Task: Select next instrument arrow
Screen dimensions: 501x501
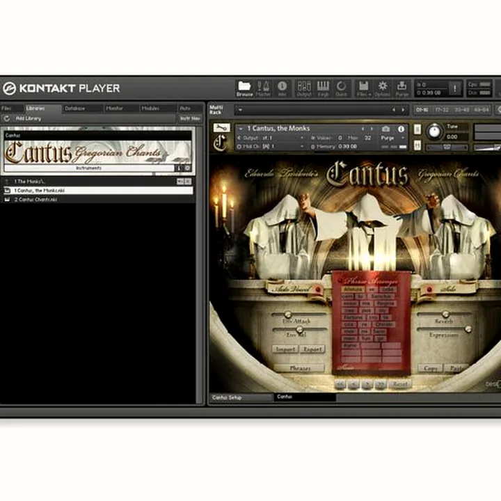Action: pos(372,129)
